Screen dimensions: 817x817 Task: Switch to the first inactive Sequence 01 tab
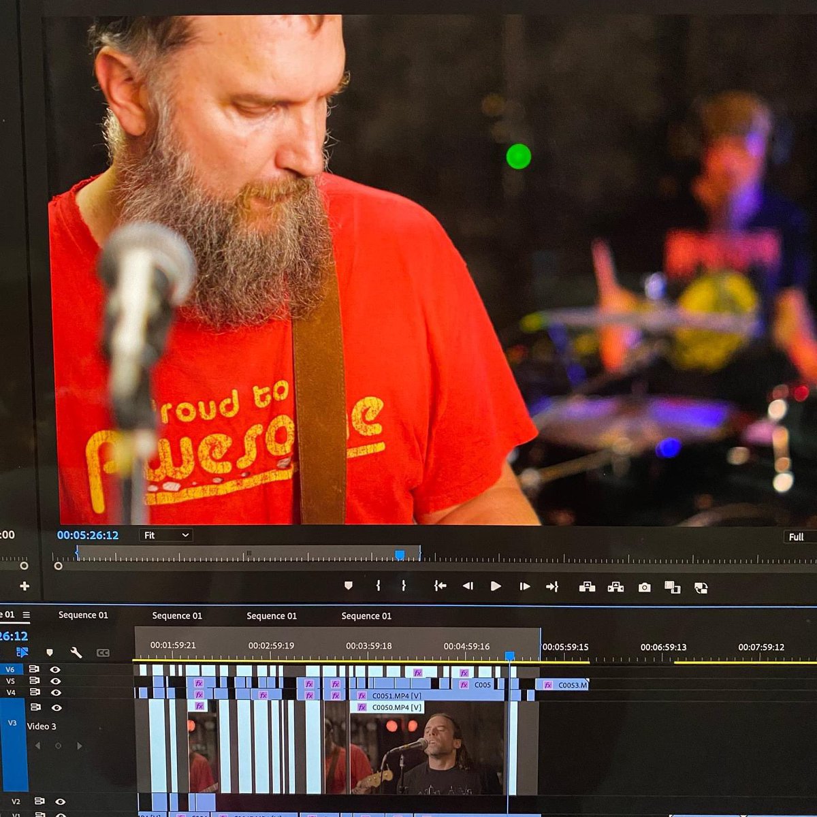[x=83, y=615]
